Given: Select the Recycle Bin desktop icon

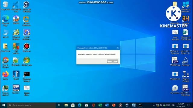Looking at the screenshot, I should point(5,6).
